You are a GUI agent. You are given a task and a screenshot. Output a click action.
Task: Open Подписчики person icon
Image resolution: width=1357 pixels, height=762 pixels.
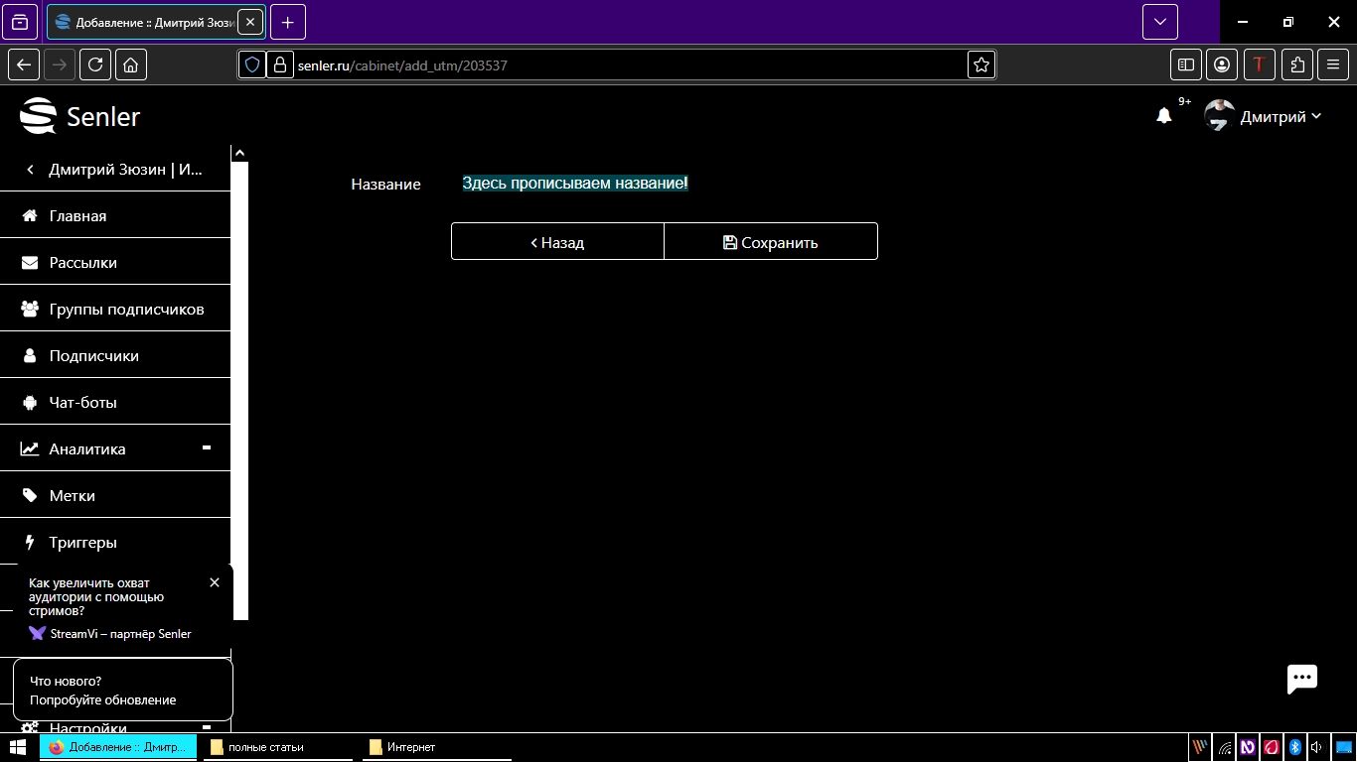[30, 355]
